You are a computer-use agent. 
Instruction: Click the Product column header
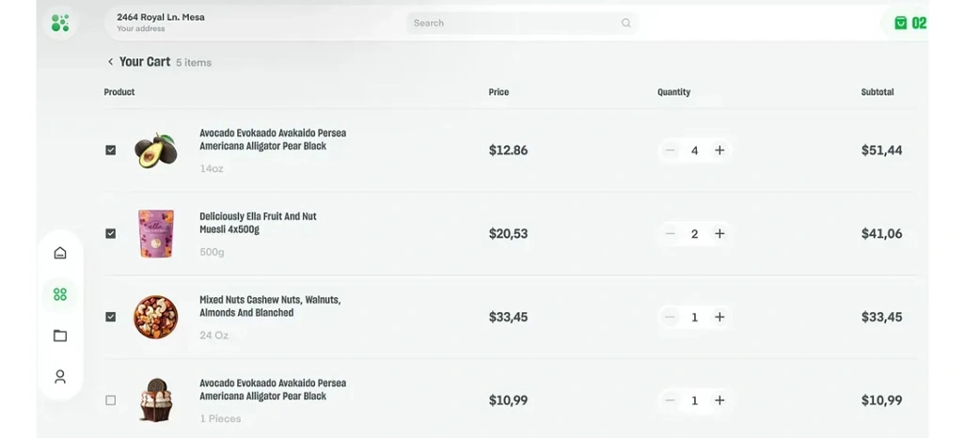click(119, 92)
